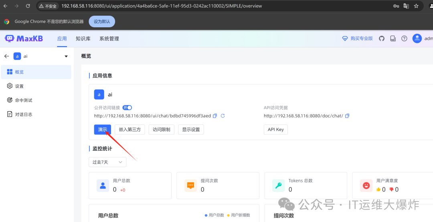Click the browser forward arrow
The image size is (433, 222).
16,6
